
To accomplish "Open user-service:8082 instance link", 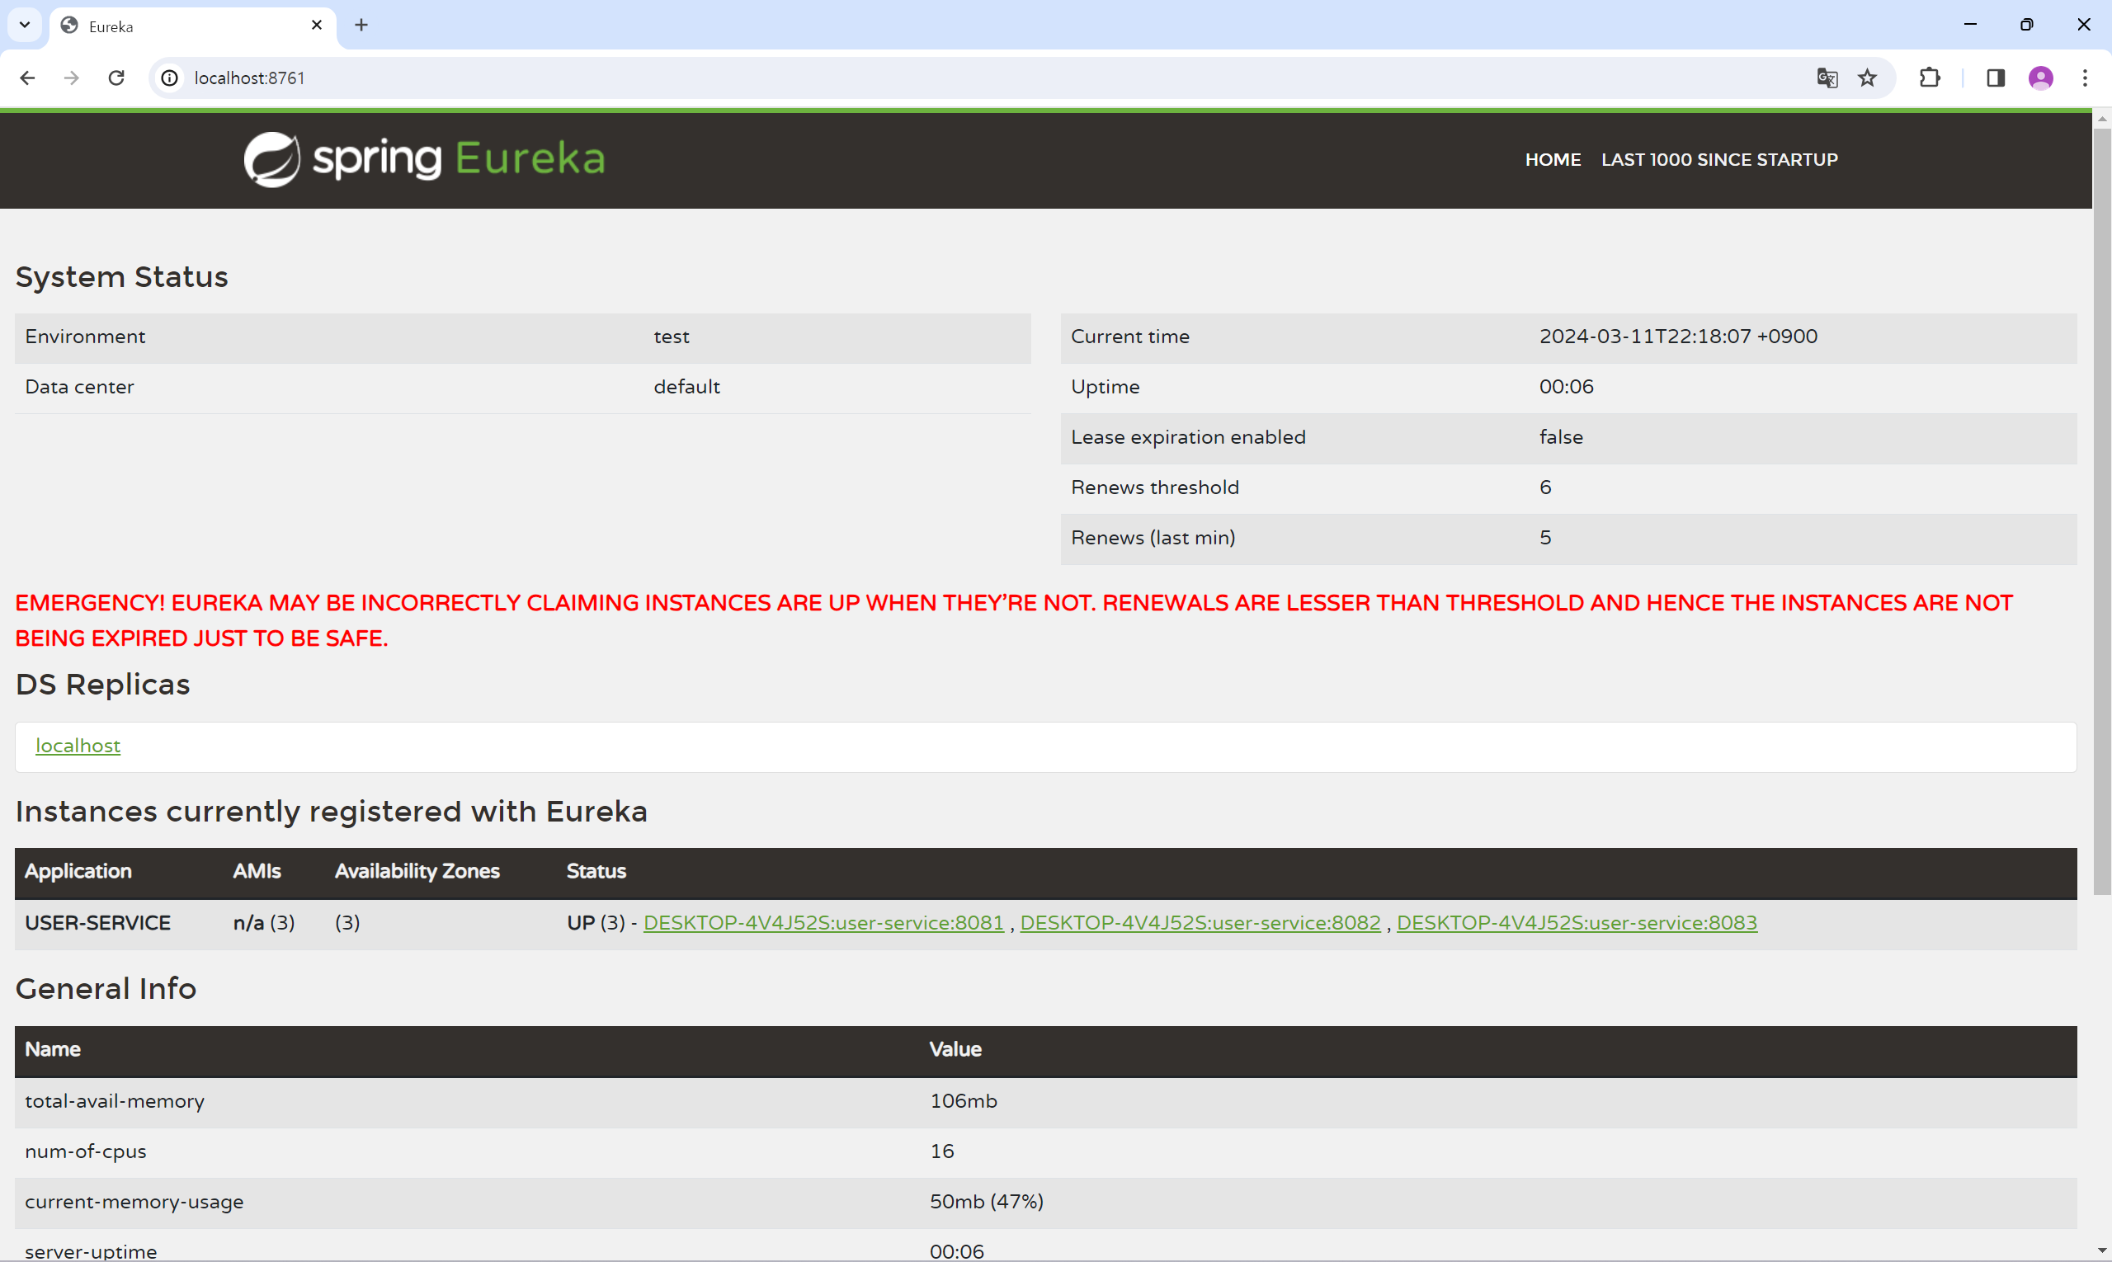I will click(1200, 923).
